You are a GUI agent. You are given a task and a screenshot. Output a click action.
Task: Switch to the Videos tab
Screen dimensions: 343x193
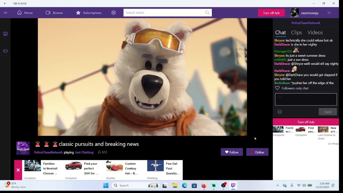(x=315, y=32)
